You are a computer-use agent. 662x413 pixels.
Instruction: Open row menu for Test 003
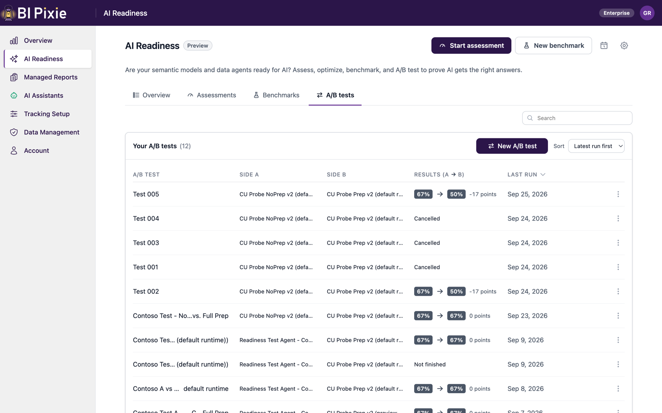[618, 243]
